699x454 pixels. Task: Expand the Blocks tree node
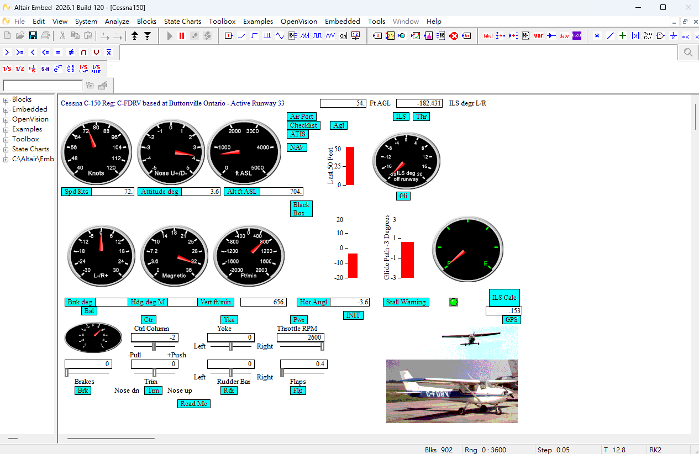[x=6, y=100]
